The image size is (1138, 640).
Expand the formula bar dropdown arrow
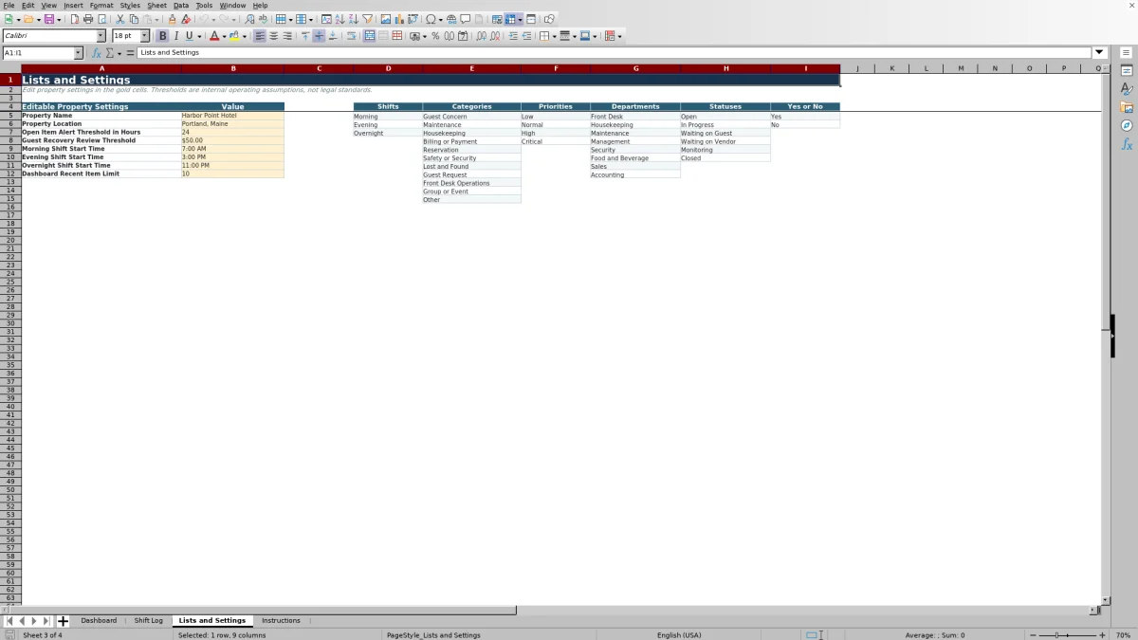point(1100,52)
